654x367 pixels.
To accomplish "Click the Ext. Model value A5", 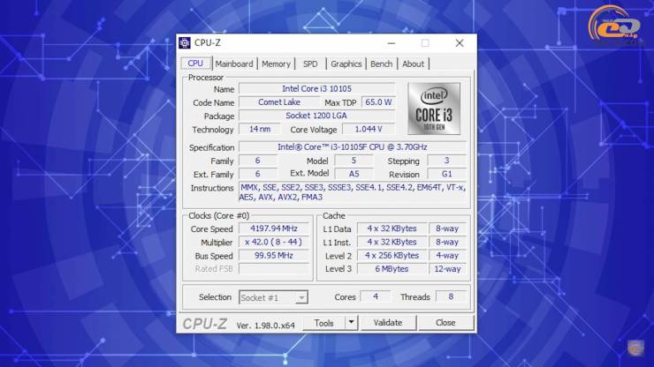I will point(354,174).
